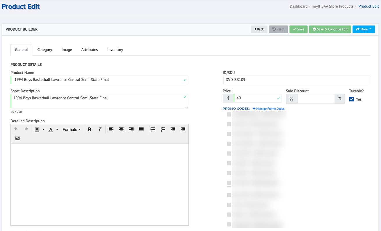This screenshot has height=231, width=381.
Task: Click the Short Description text area
Action: click(99, 101)
